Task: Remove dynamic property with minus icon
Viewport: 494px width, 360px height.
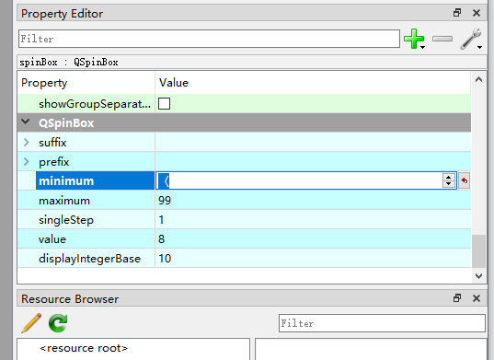Action: coord(442,39)
